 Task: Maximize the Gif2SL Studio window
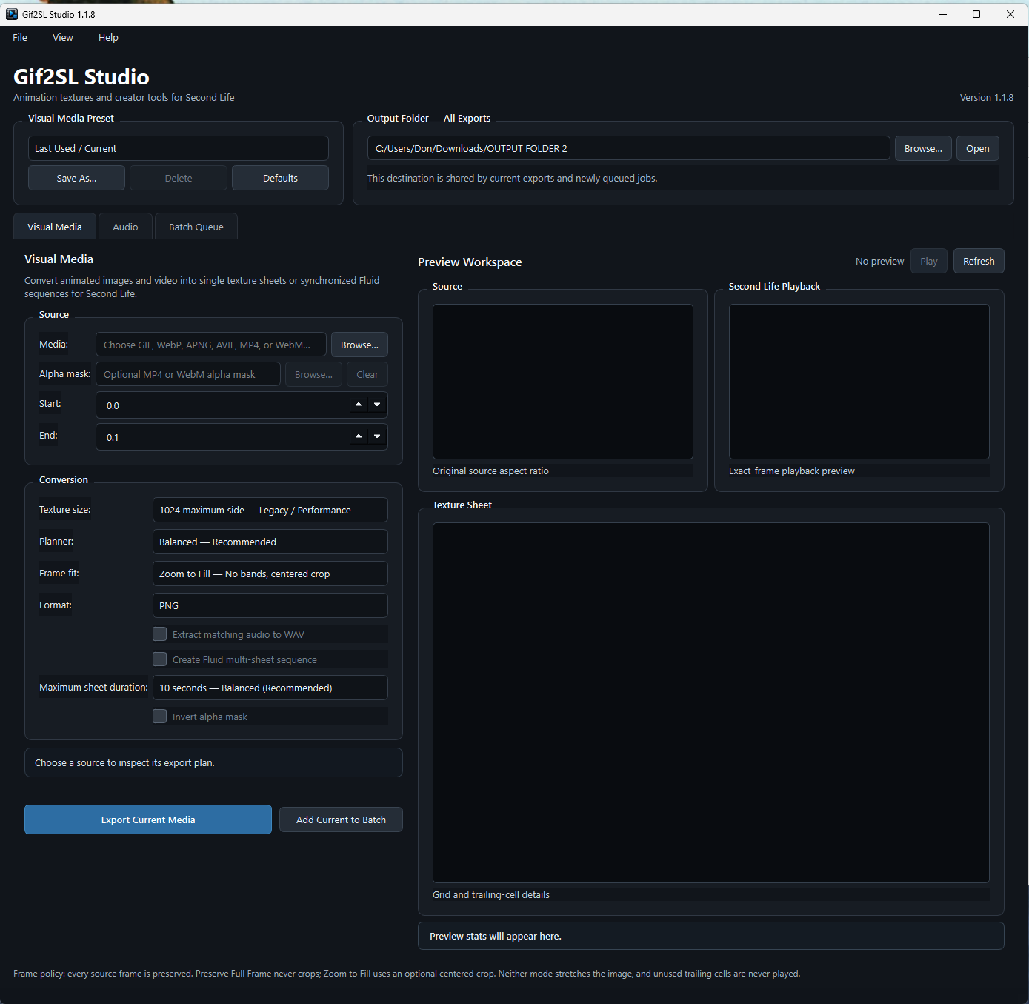coord(976,14)
